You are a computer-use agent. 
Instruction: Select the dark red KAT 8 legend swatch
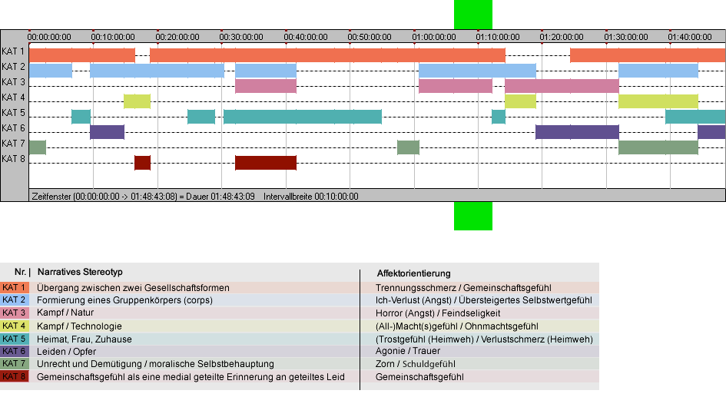point(15,376)
